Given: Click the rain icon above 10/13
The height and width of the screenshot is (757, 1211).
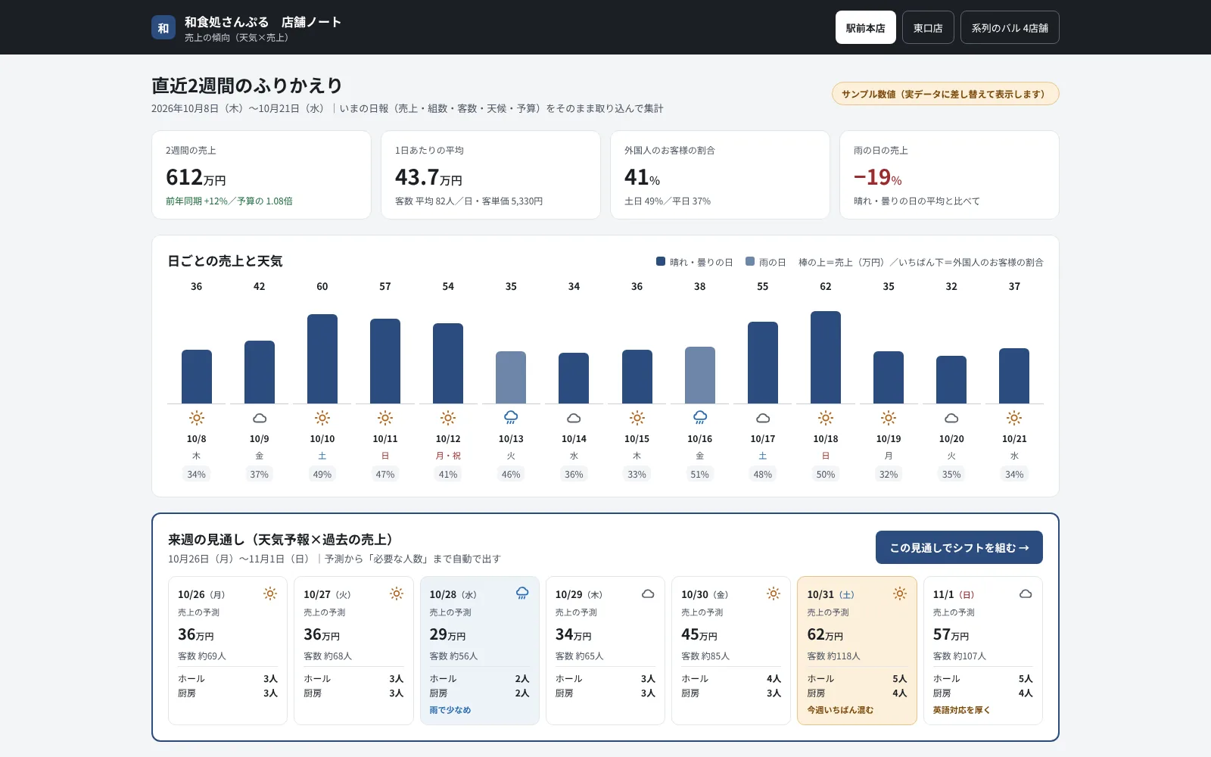Looking at the screenshot, I should click(x=511, y=418).
